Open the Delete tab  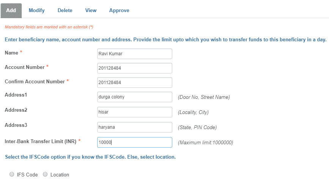(x=65, y=10)
